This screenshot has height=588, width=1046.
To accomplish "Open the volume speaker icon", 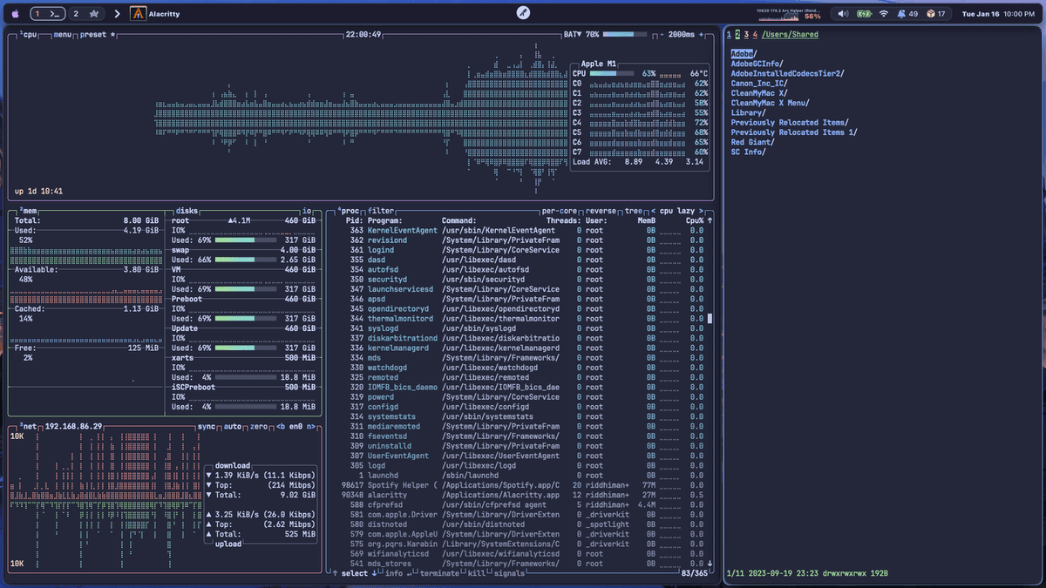I will coord(842,14).
